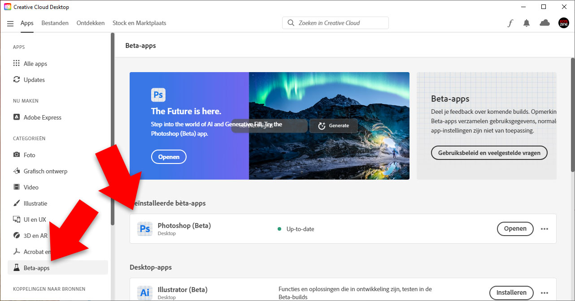This screenshot has height=301, width=575.
Task: Open the notifications bell icon
Action: [527, 23]
